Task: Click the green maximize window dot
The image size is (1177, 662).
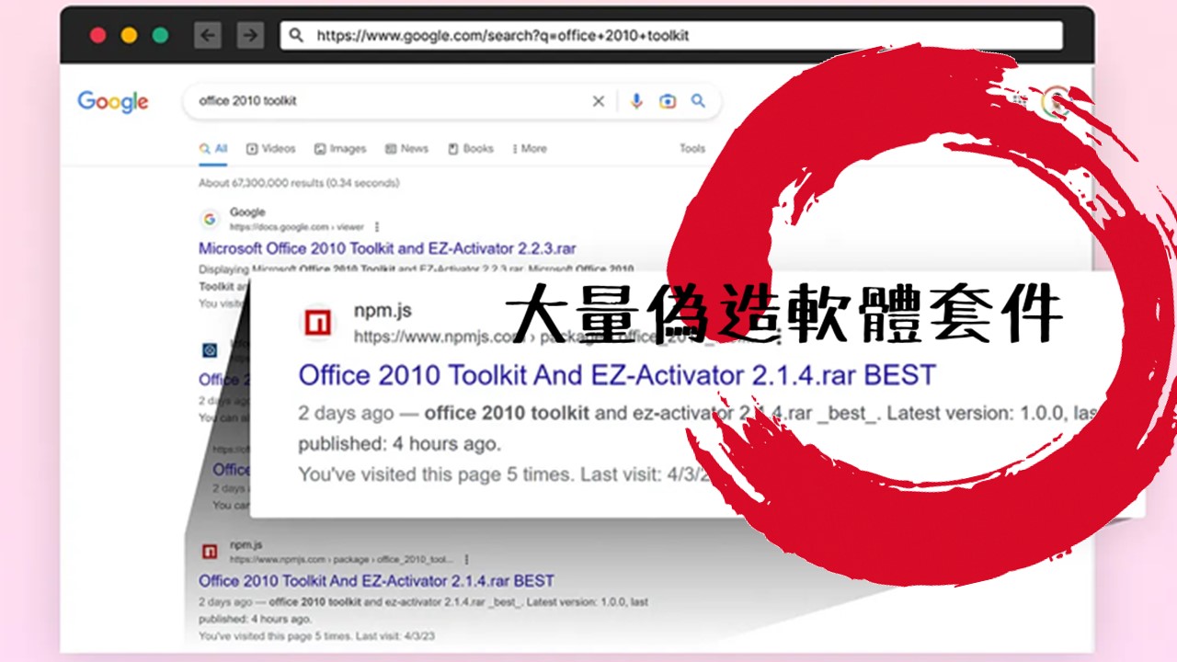Action: [x=160, y=36]
